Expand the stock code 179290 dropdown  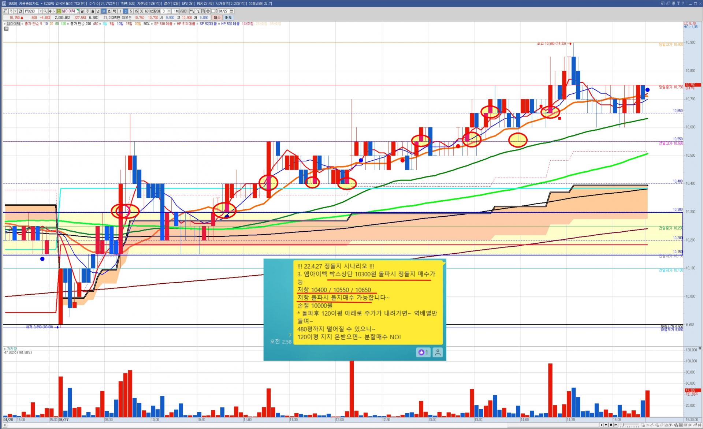pos(41,11)
